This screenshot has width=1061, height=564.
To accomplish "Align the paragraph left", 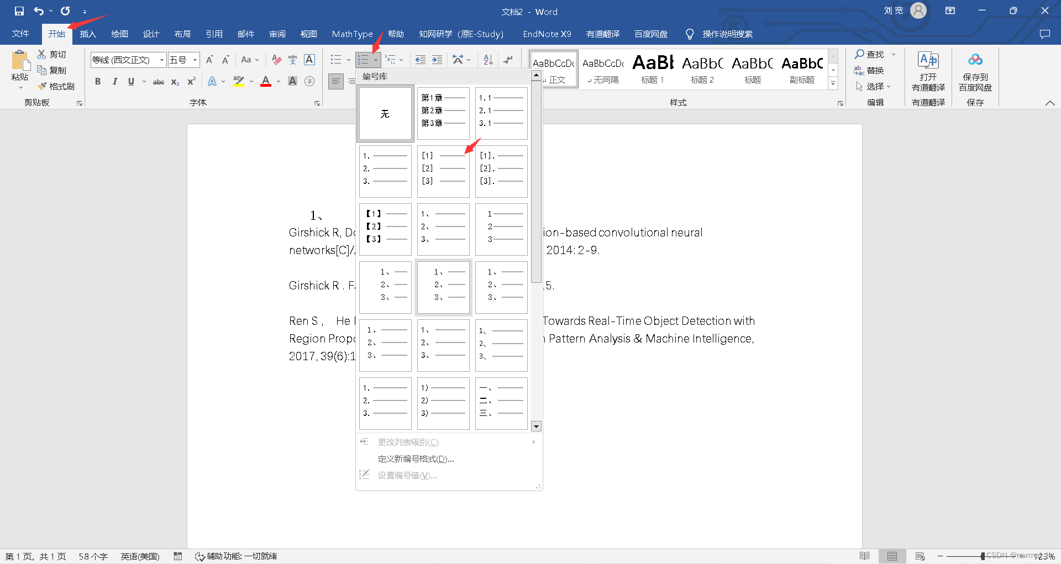I will [335, 81].
